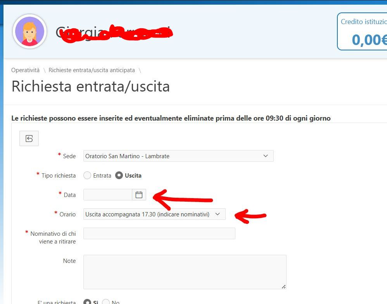Click the user avatar icon
This screenshot has height=304, width=387.
click(x=29, y=32)
